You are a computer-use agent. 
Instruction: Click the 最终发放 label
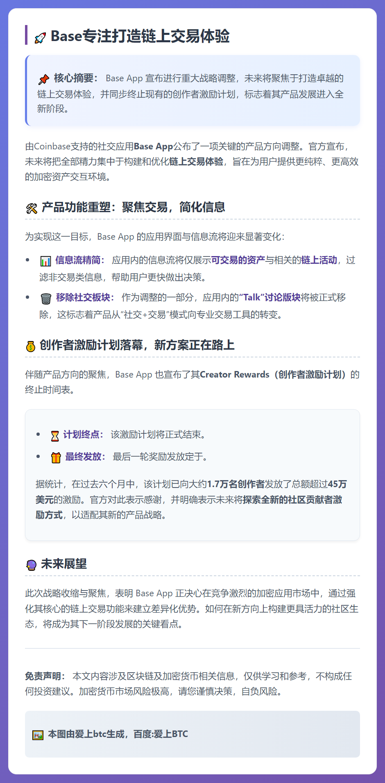[x=86, y=457]
